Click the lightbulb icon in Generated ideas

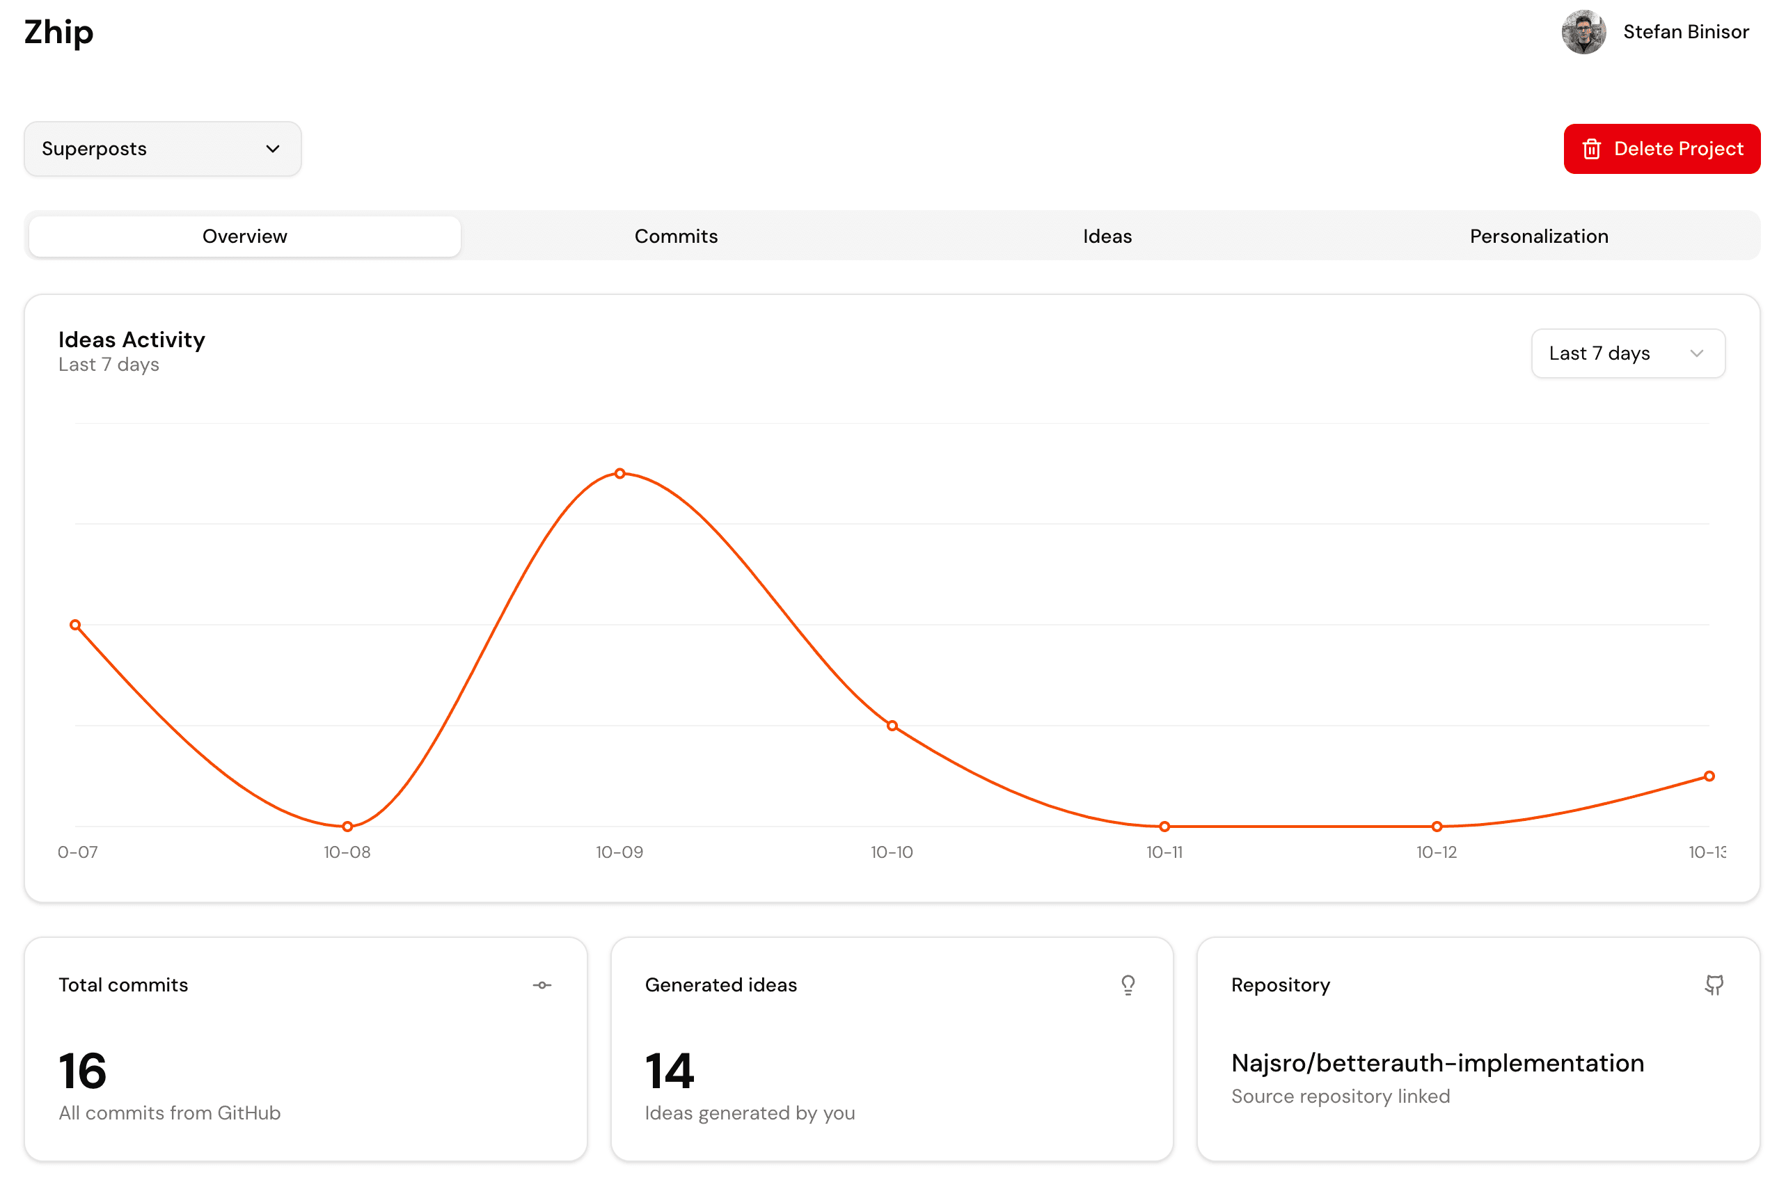tap(1128, 985)
